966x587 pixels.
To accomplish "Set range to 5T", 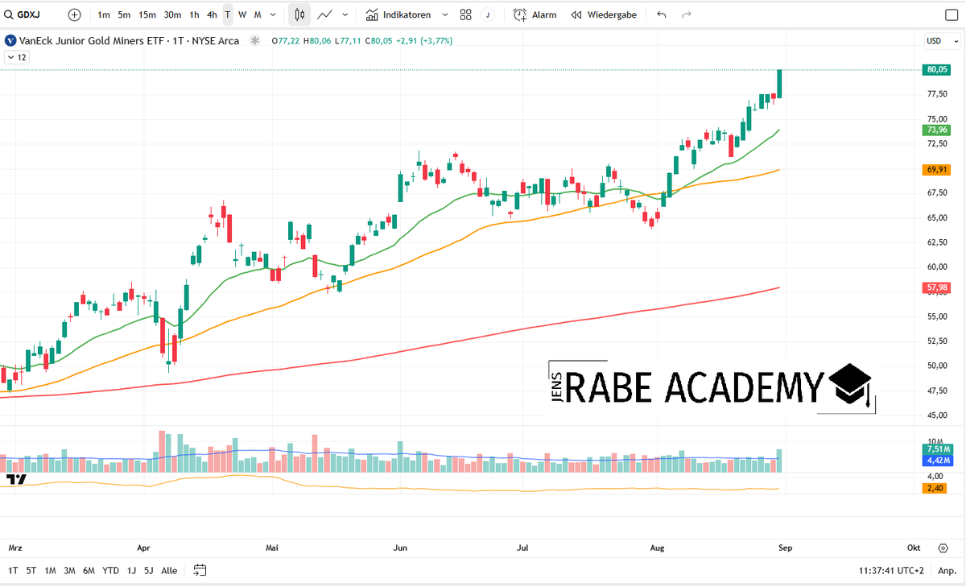I will [x=31, y=570].
